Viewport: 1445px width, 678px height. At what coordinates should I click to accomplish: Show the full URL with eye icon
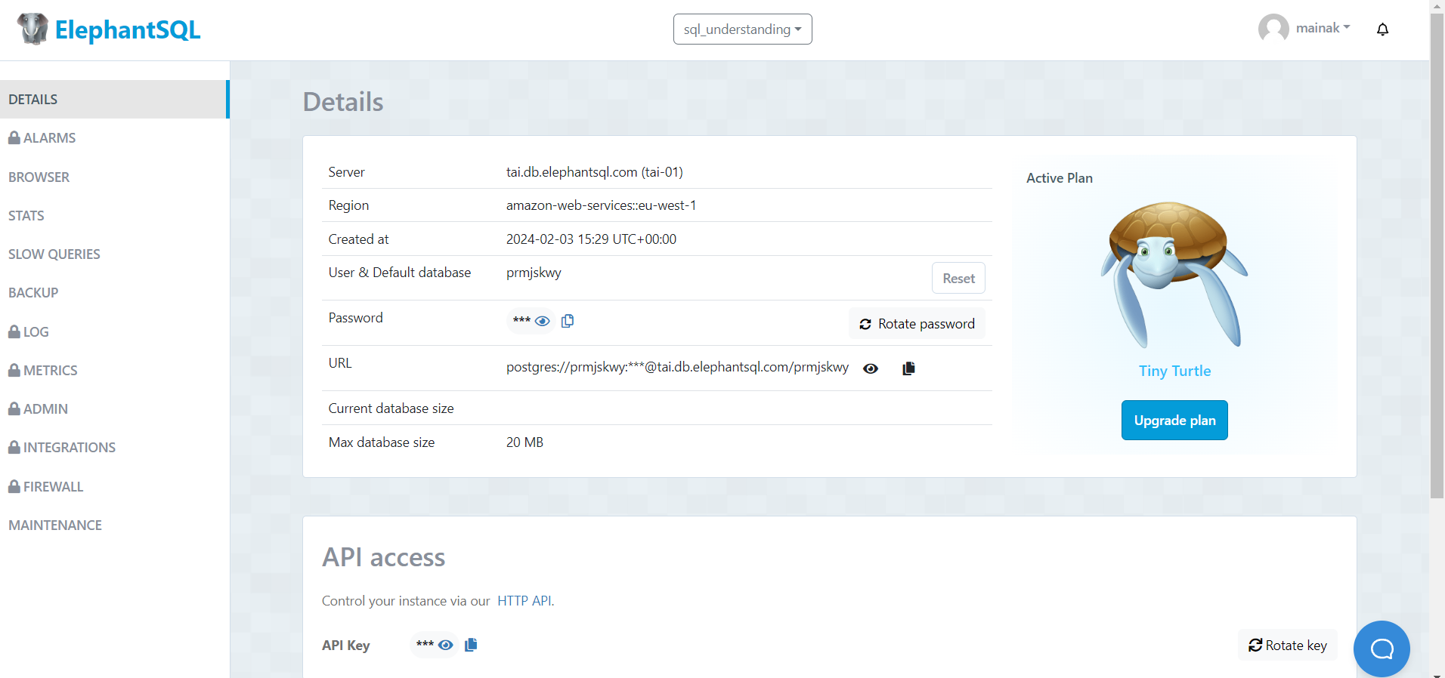(x=871, y=368)
